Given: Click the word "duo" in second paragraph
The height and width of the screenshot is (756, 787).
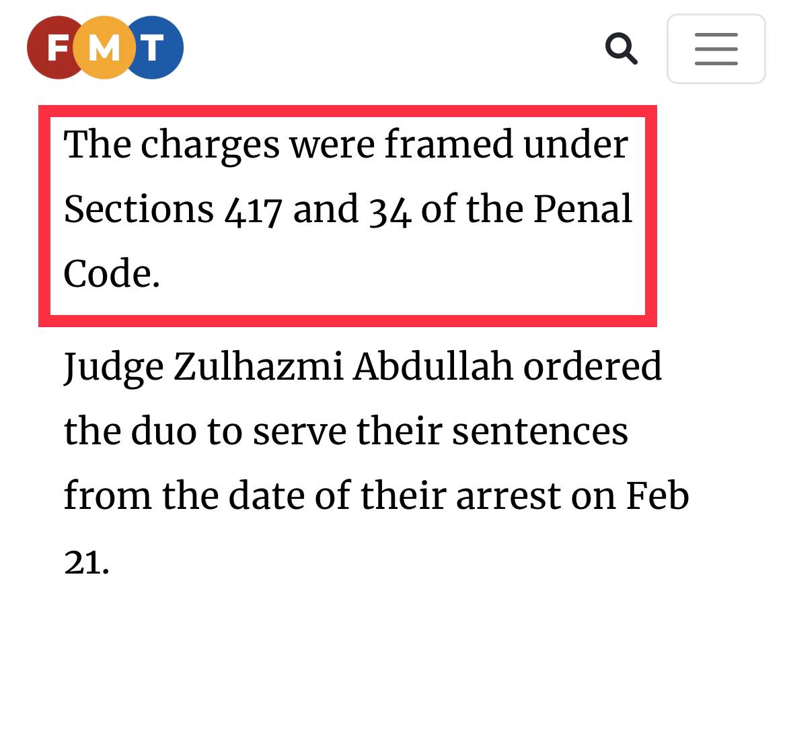Looking at the screenshot, I should point(163,432).
